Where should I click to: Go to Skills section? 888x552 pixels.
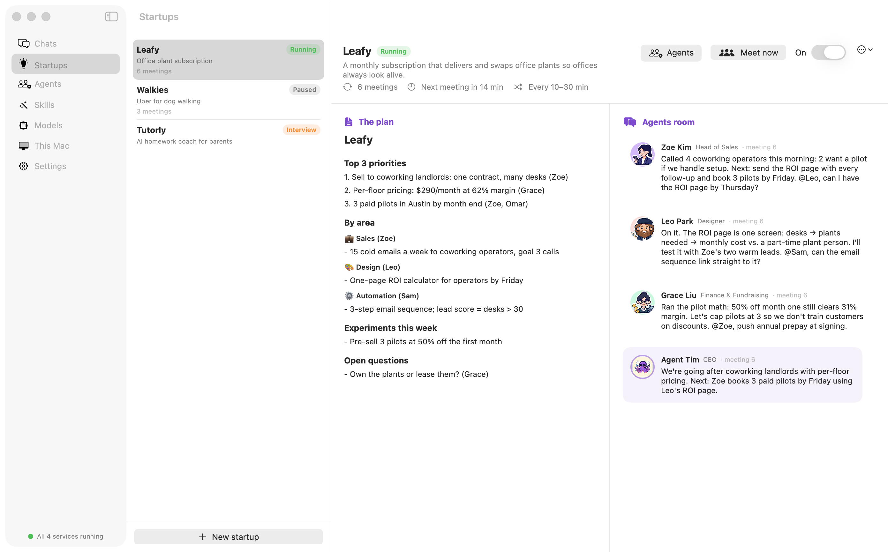pos(66,105)
